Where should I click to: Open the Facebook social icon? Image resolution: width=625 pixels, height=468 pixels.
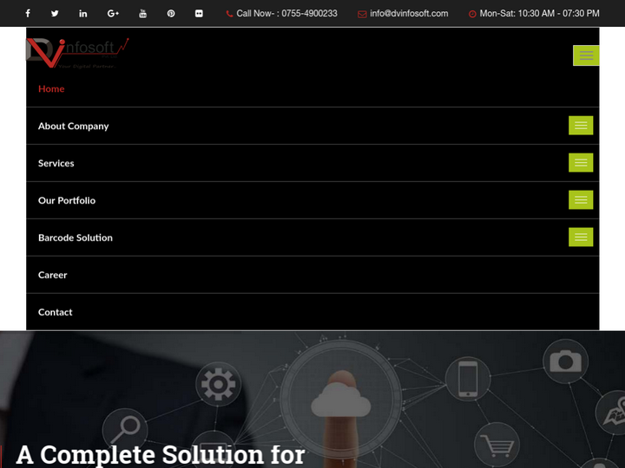pos(28,14)
